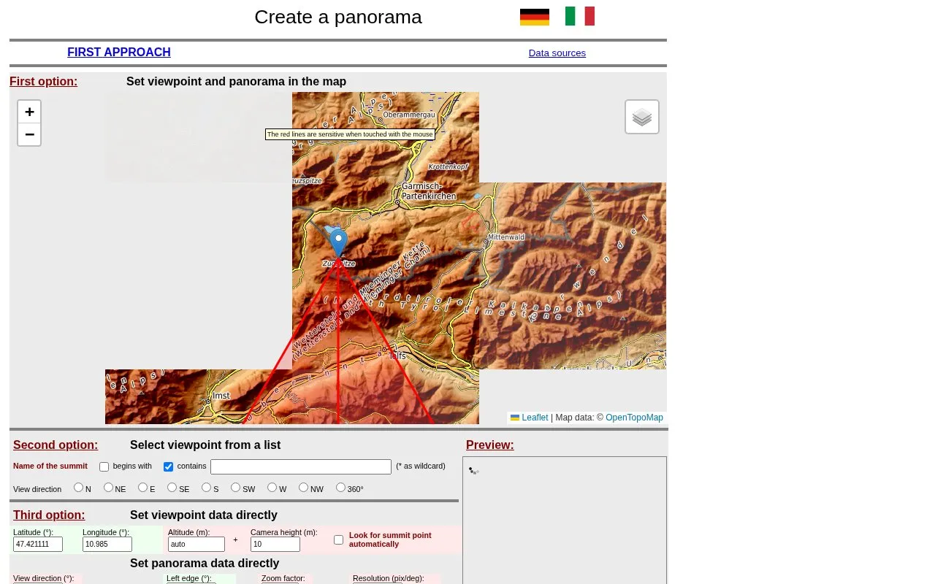Select the 360° view direction
Image resolution: width=935 pixels, height=584 pixels.
tap(340, 488)
